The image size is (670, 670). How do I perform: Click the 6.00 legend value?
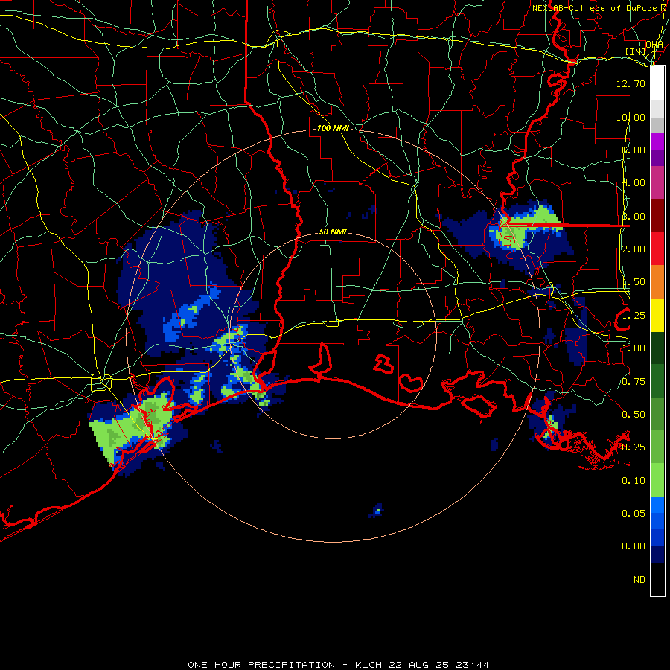coord(634,150)
